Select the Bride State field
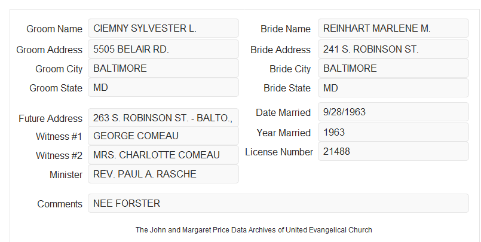Image resolution: width=481 pixels, height=242 pixels. [x=393, y=88]
